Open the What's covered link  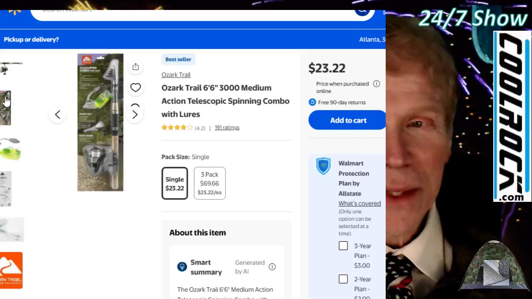coord(360,203)
